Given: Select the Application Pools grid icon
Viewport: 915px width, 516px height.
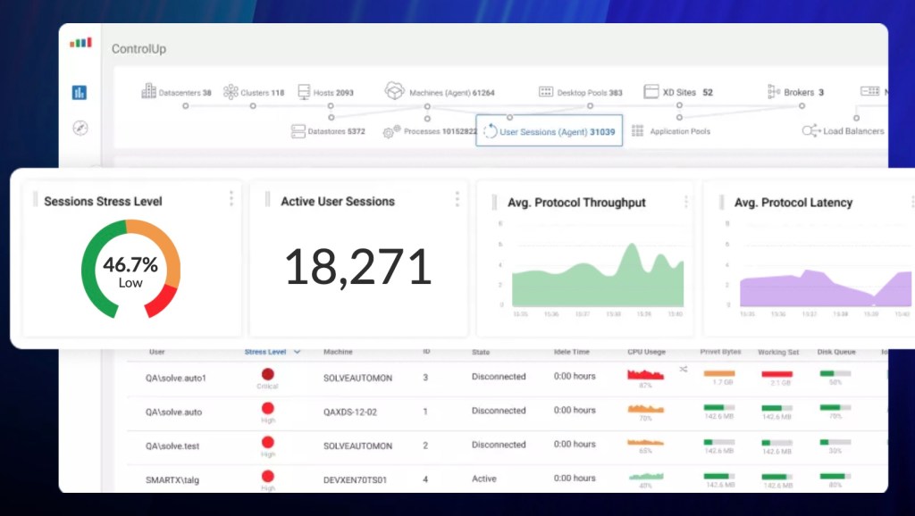Looking at the screenshot, I should [638, 131].
